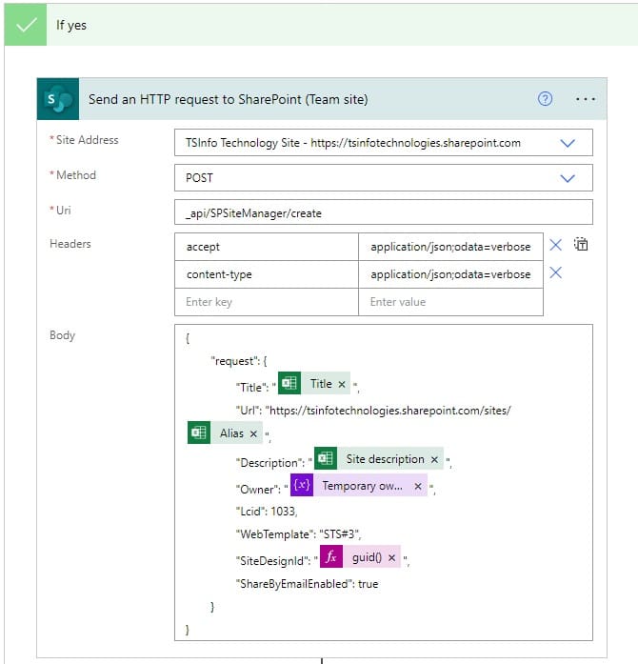Expand the Method dropdown
The height and width of the screenshot is (664, 638).
tap(568, 178)
